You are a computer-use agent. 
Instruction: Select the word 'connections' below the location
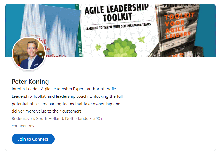23,126
